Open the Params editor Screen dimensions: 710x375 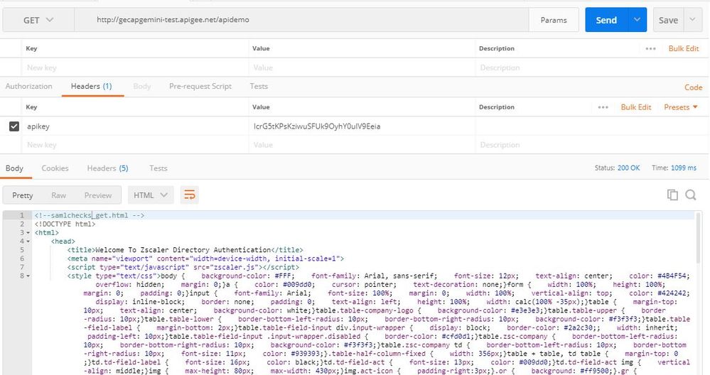tap(554, 20)
